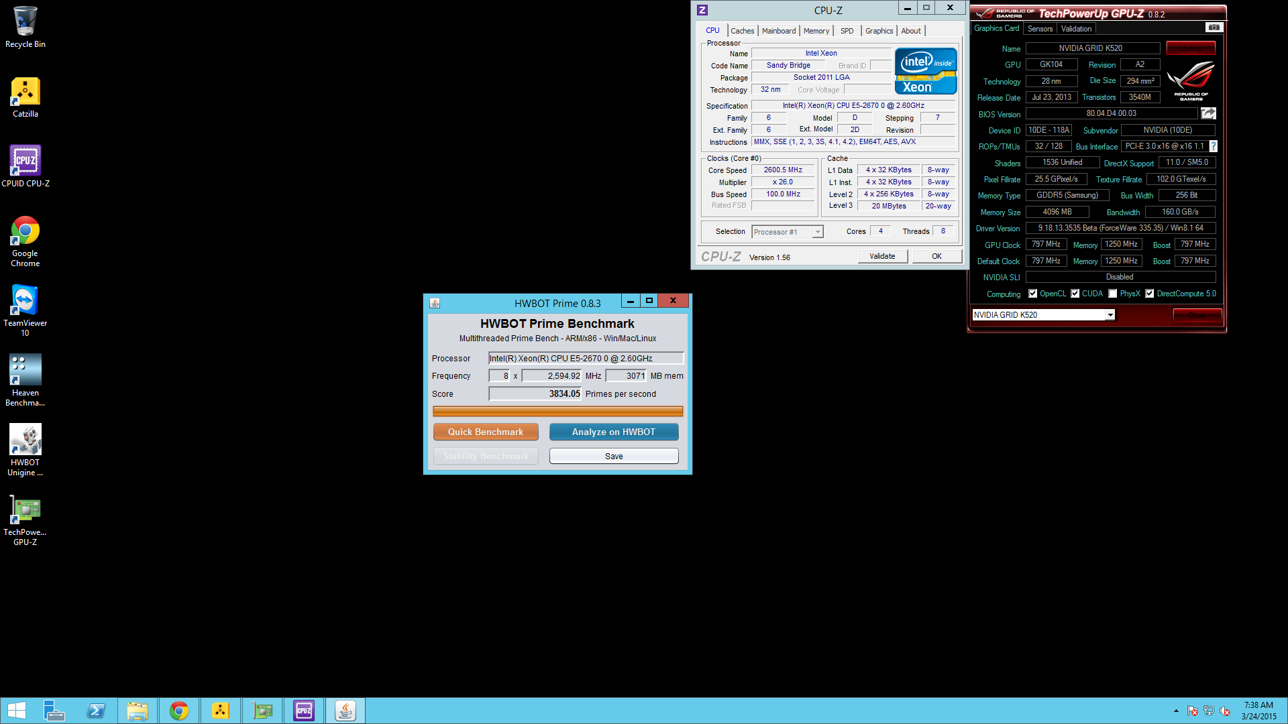
Task: Click the disabled Stability Benchmark button
Action: pyautogui.click(x=486, y=456)
